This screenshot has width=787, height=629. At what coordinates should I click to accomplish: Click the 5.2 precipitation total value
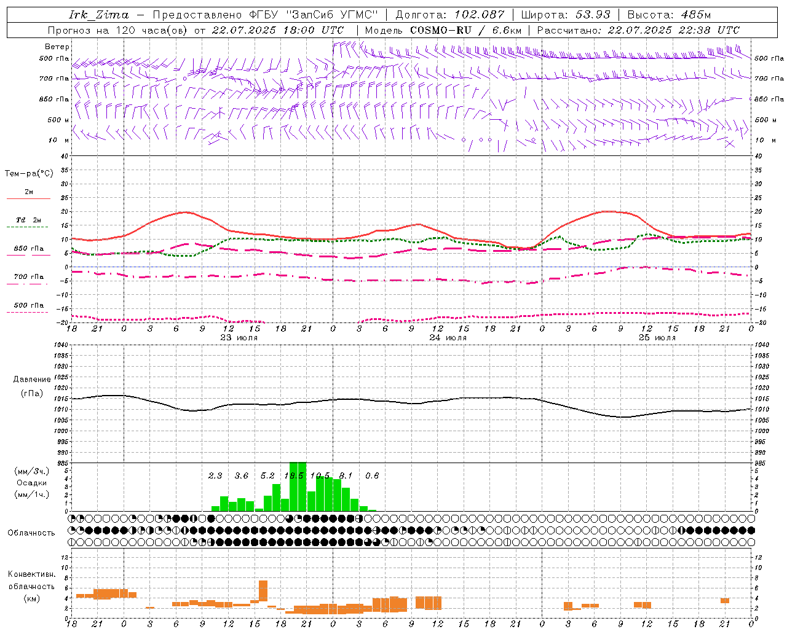click(x=267, y=476)
